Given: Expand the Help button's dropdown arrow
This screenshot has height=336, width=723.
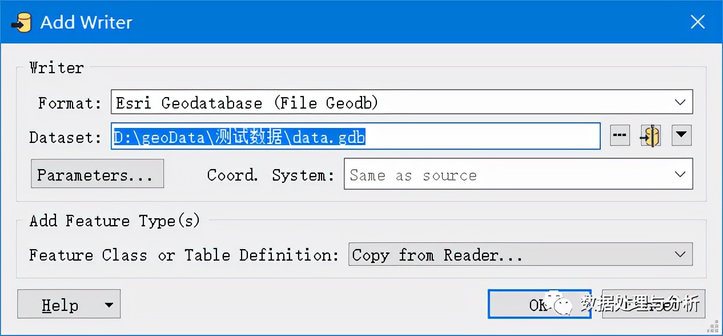Looking at the screenshot, I should [109, 305].
